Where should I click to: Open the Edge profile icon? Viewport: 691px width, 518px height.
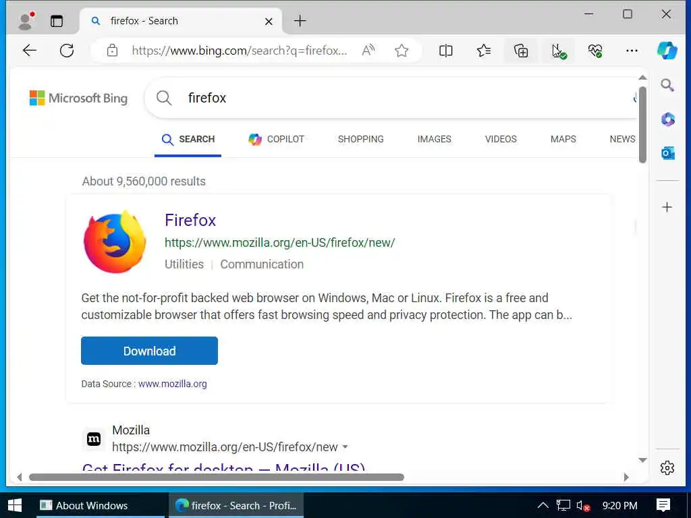[26, 21]
